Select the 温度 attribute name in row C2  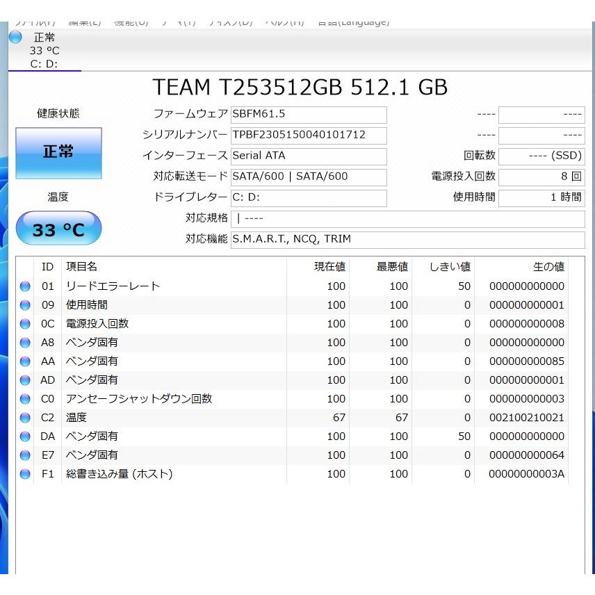(76, 418)
